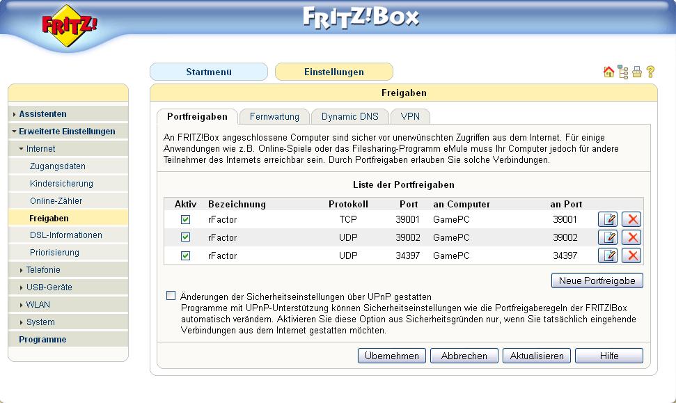Viewport: 676px width, 403px height.
Task: Expand the Telefonie submenu
Action: pos(68,270)
